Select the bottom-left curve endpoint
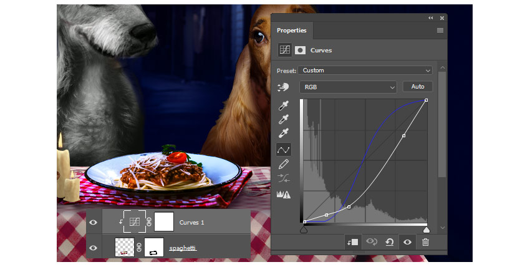 coord(304,221)
